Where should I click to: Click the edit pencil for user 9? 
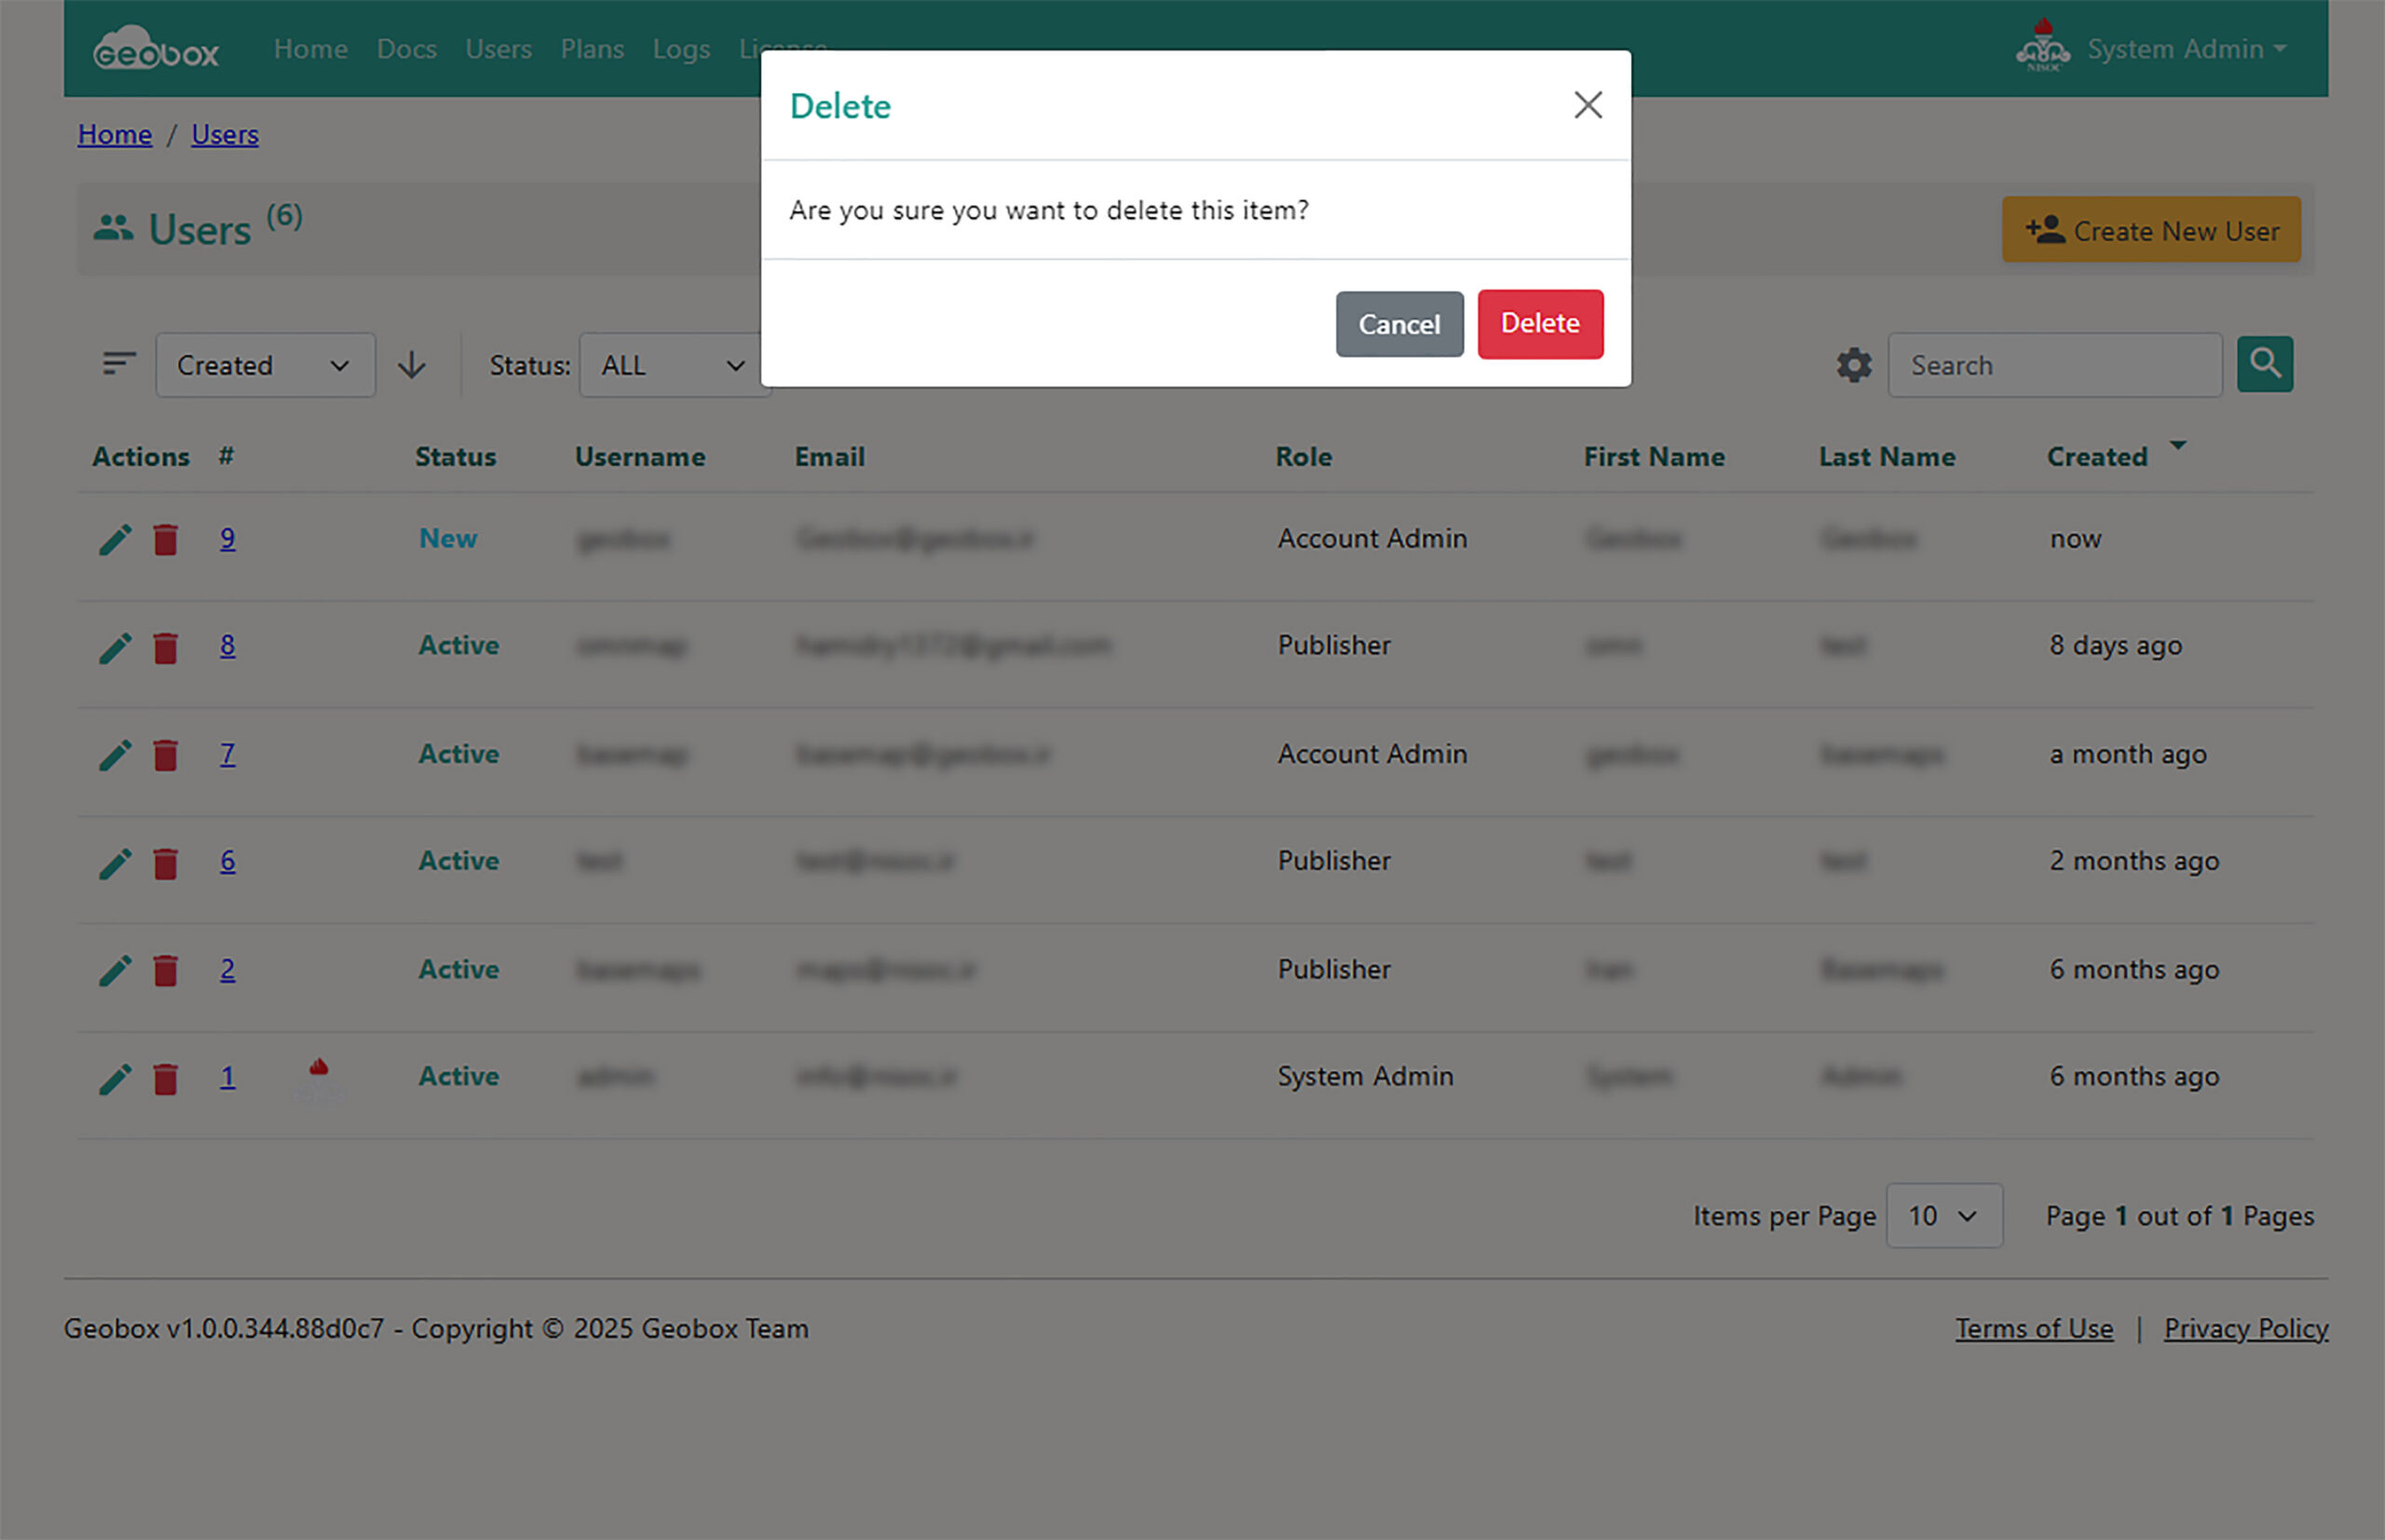point(115,540)
